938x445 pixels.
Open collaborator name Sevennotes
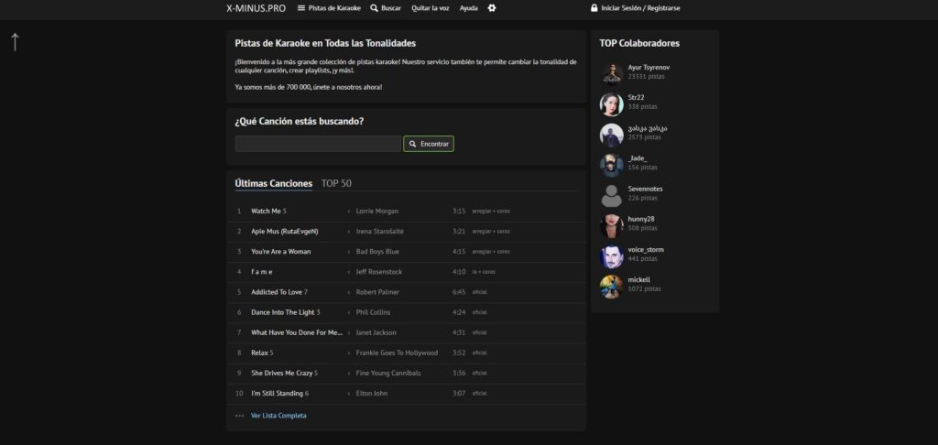pyautogui.click(x=646, y=189)
